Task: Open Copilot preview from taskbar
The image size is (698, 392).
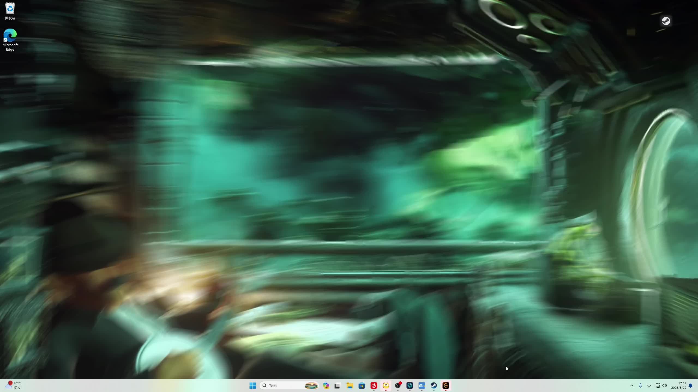Action: 326,385
